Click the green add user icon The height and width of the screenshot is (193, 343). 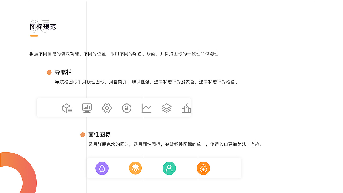[169, 168]
